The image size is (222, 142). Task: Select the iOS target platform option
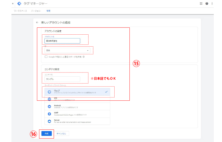click(x=77, y=99)
